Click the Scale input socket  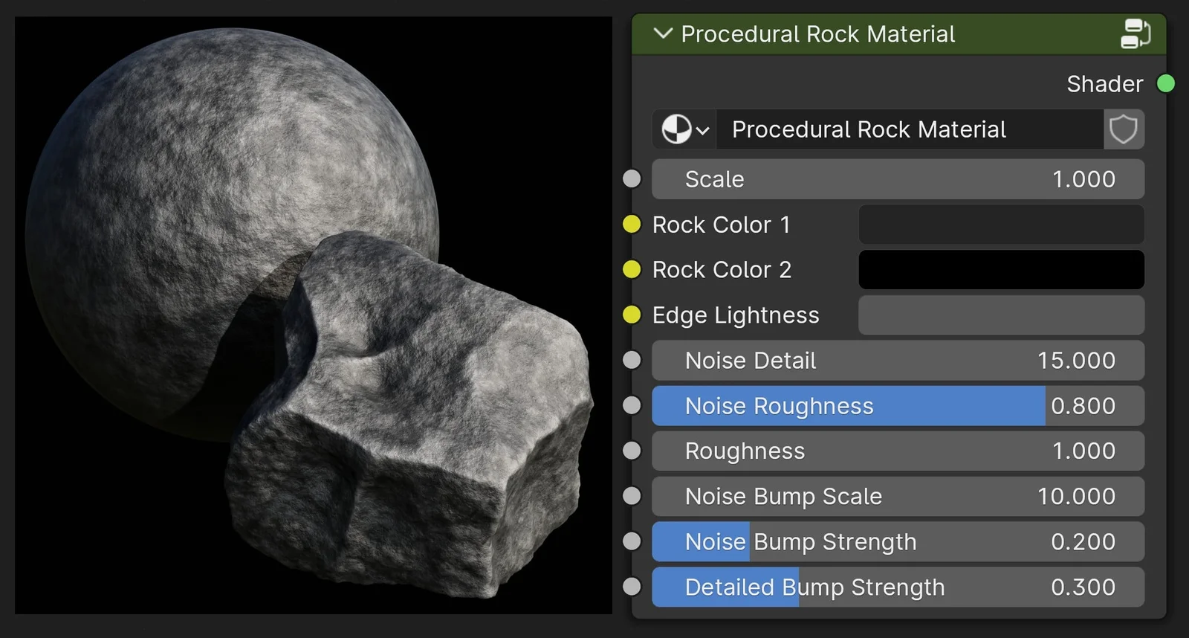point(632,179)
